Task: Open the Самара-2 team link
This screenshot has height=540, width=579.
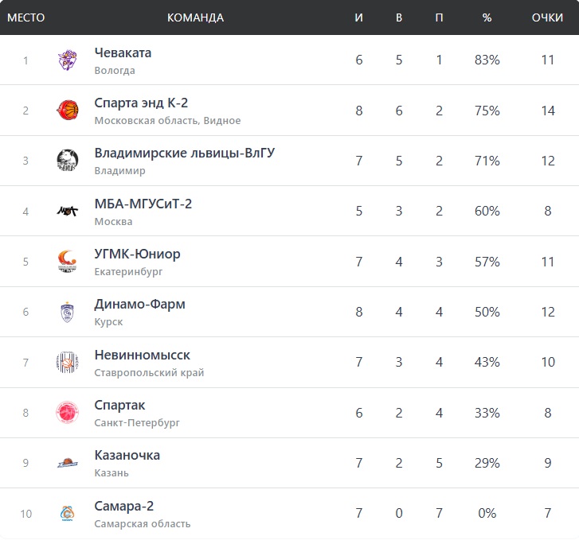Action: (x=125, y=506)
